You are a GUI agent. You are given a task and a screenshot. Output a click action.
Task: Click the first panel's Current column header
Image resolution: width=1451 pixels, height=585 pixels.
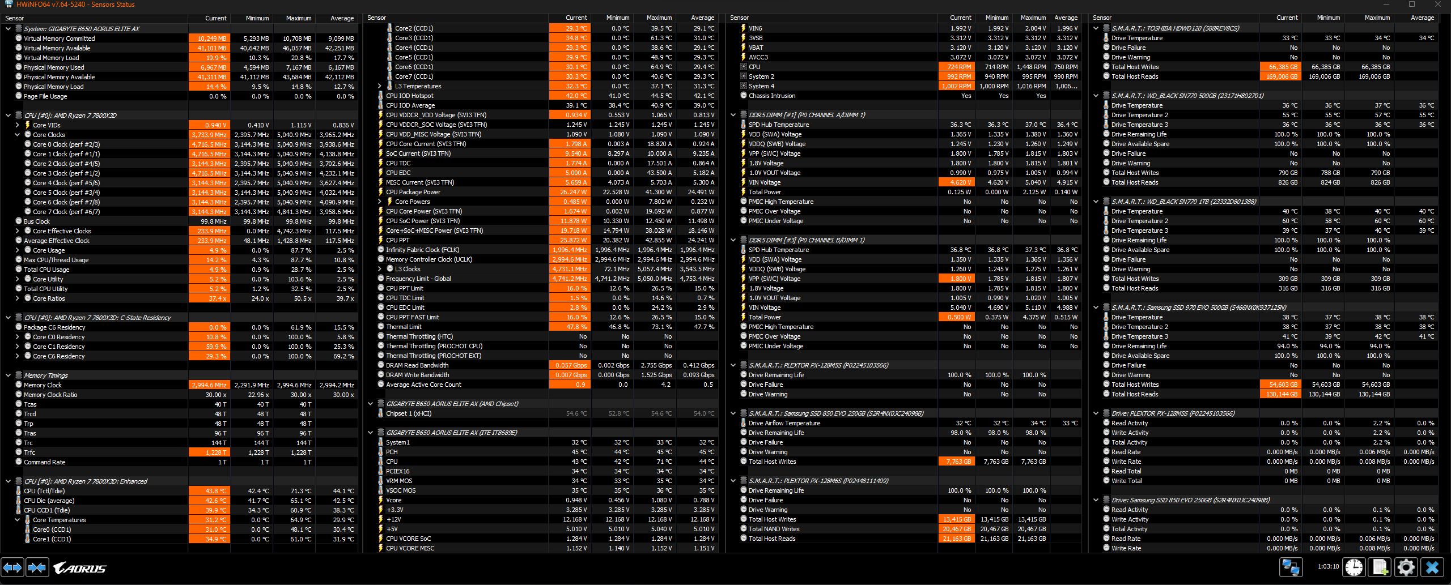pyautogui.click(x=209, y=18)
